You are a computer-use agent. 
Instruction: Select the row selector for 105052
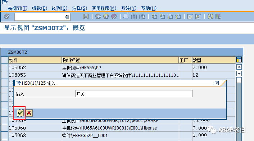click(5, 67)
